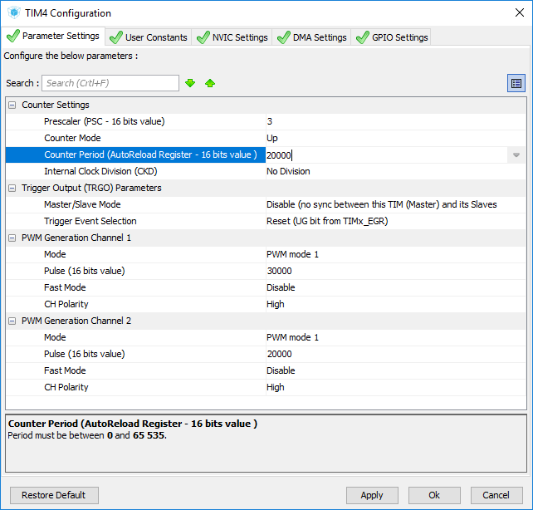Click the green up arrow search-previous icon

click(x=210, y=83)
